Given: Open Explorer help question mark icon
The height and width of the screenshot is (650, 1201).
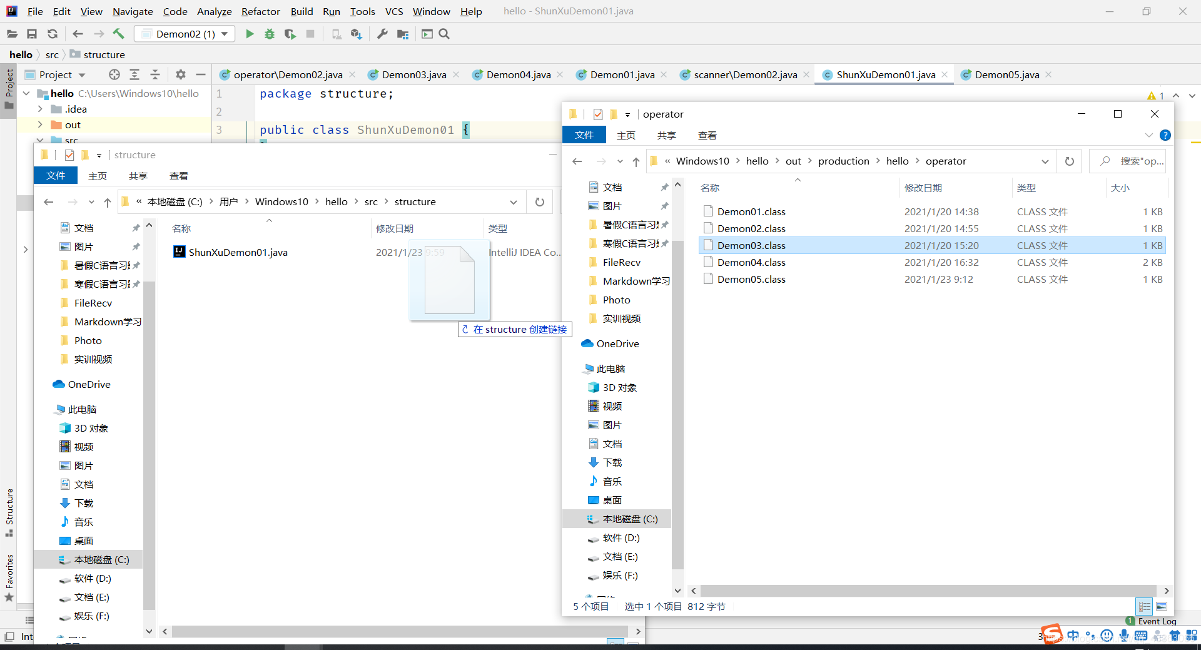Looking at the screenshot, I should click(1165, 135).
